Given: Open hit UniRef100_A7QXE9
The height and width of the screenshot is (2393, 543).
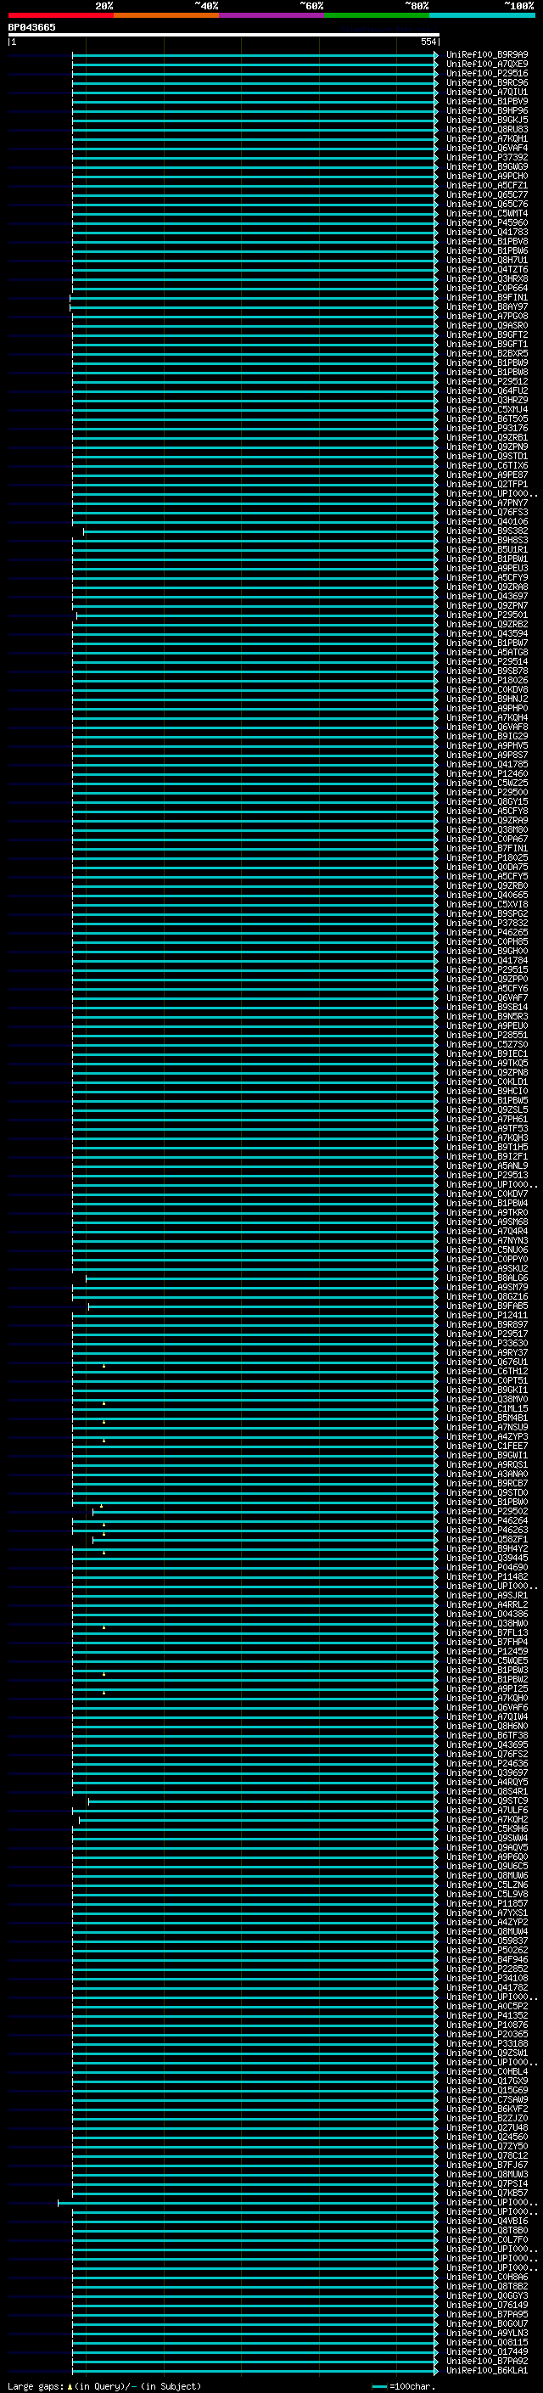Looking at the screenshot, I should point(487,65).
